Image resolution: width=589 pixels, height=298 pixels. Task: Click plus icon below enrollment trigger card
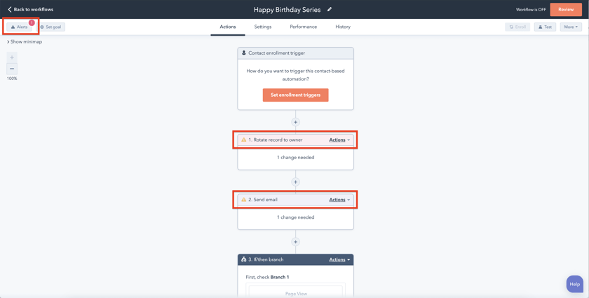(295, 122)
